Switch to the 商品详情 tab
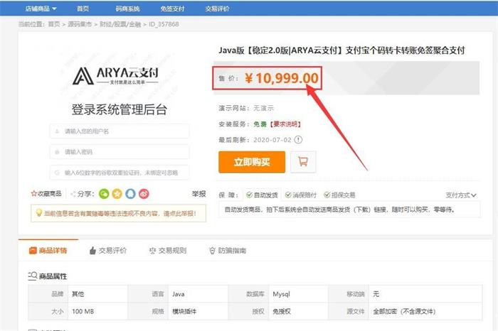Screen dimensions: 498x331 (x=48, y=251)
